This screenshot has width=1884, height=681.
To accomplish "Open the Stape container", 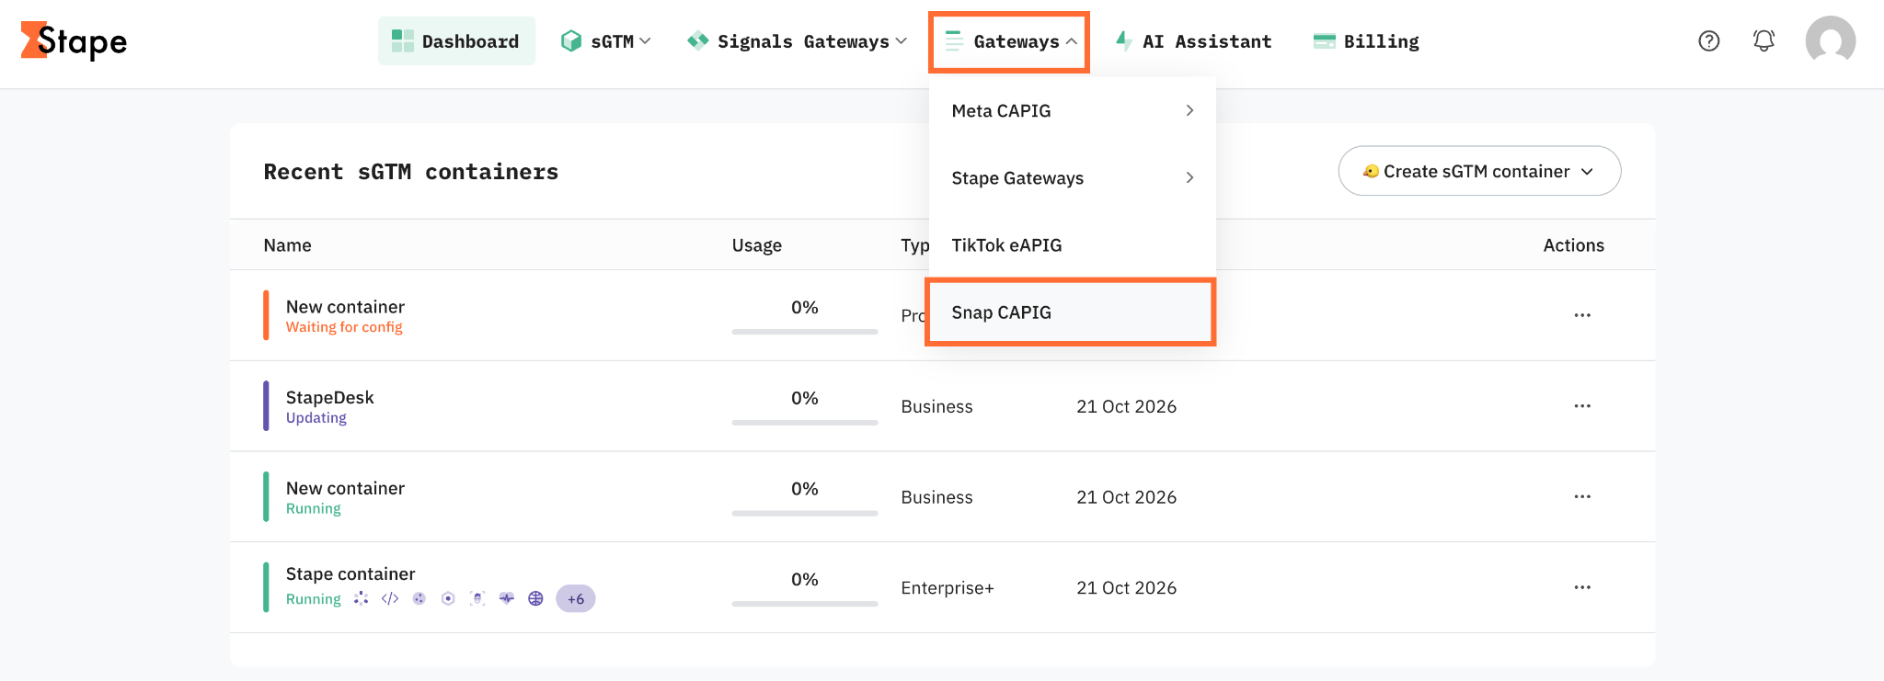I will (350, 574).
